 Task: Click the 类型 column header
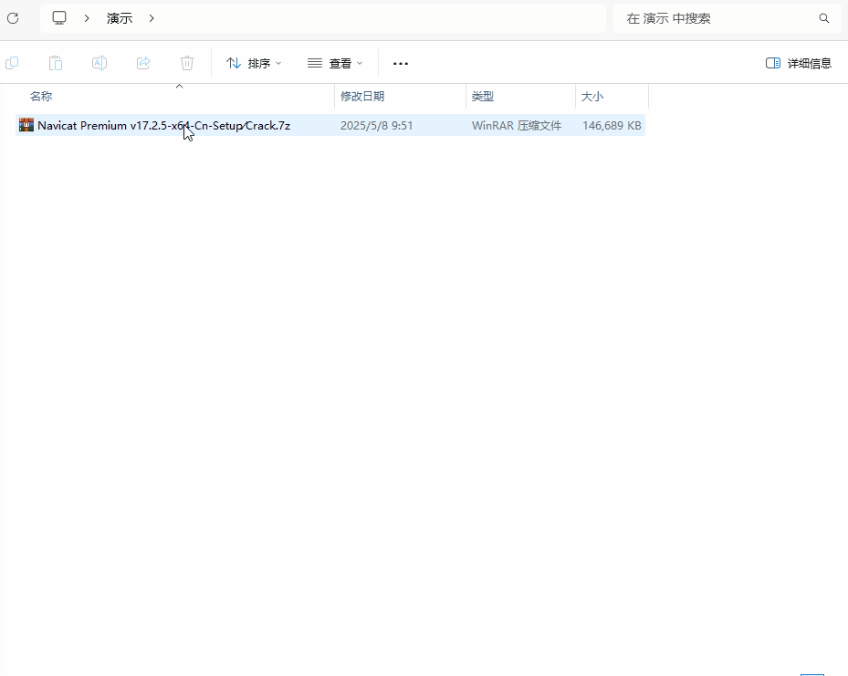coord(484,96)
